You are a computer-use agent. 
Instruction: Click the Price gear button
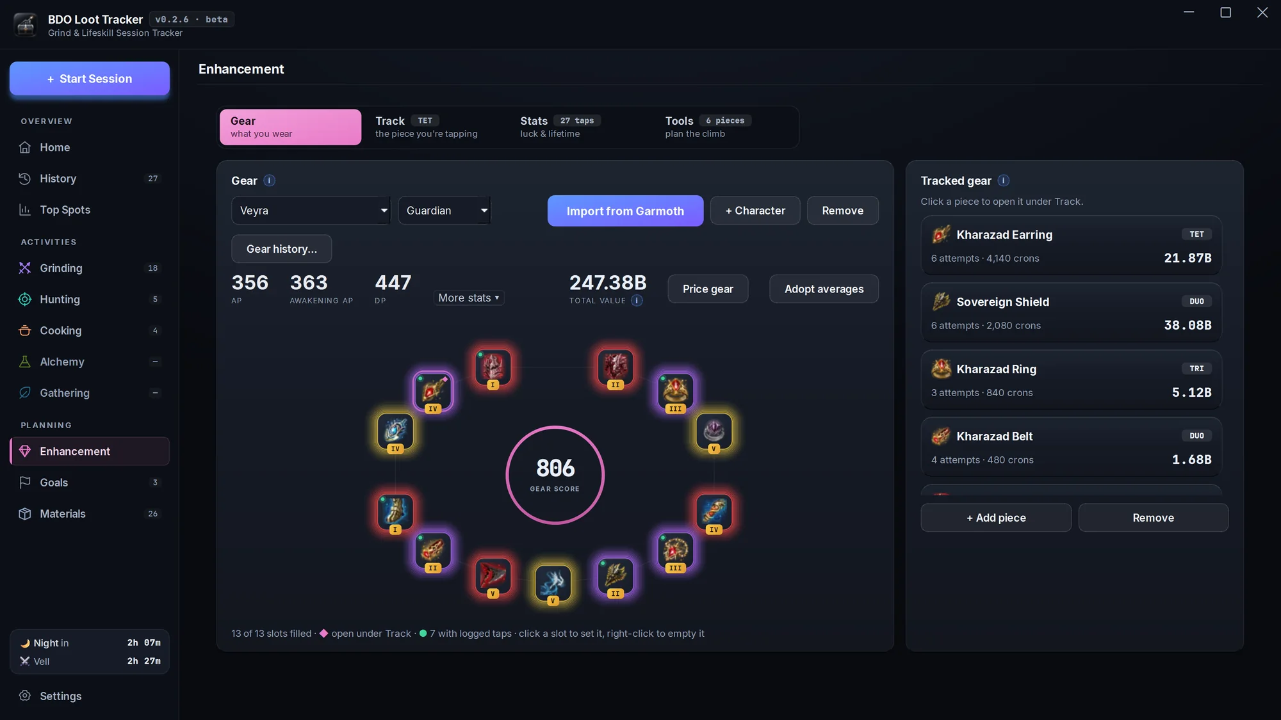pyautogui.click(x=708, y=289)
